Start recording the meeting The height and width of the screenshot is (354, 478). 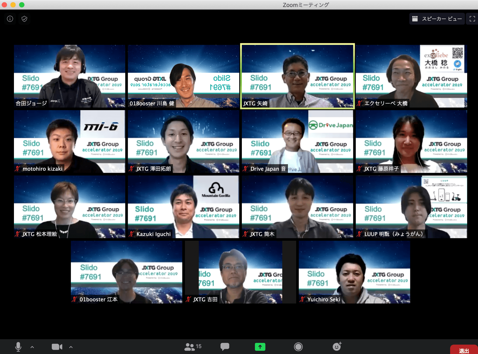click(x=298, y=347)
